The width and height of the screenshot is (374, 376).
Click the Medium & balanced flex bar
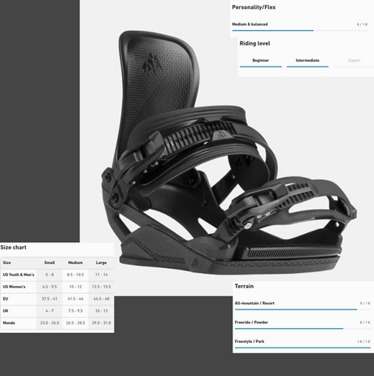[300, 31]
